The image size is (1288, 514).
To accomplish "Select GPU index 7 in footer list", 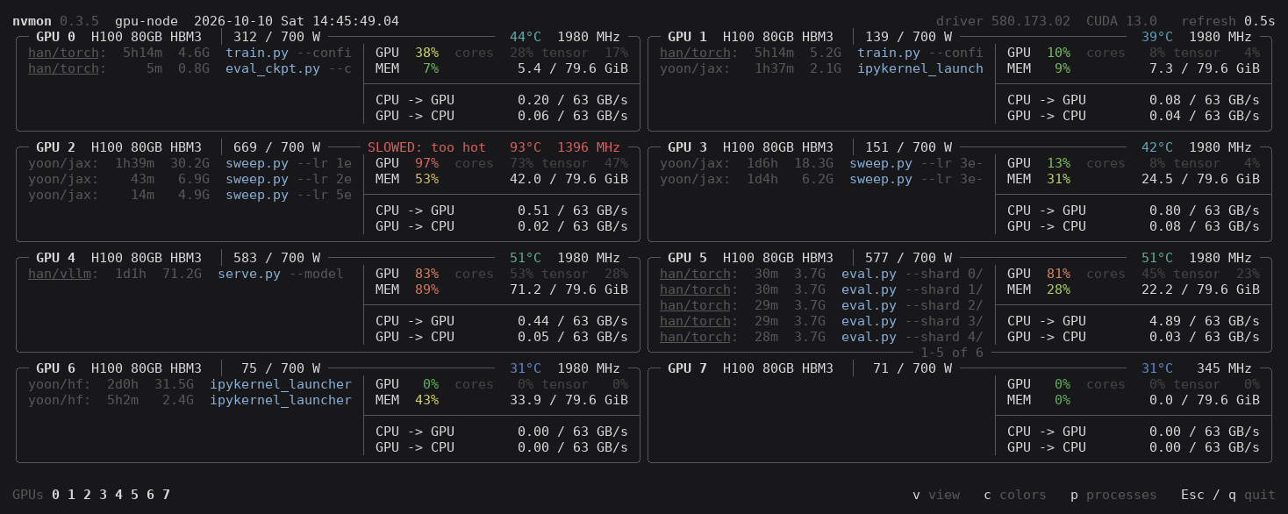I will tap(167, 495).
